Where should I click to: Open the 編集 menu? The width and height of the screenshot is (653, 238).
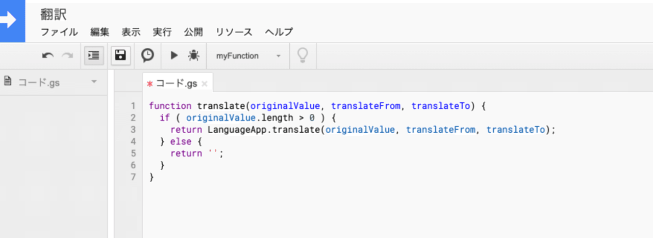point(100,32)
